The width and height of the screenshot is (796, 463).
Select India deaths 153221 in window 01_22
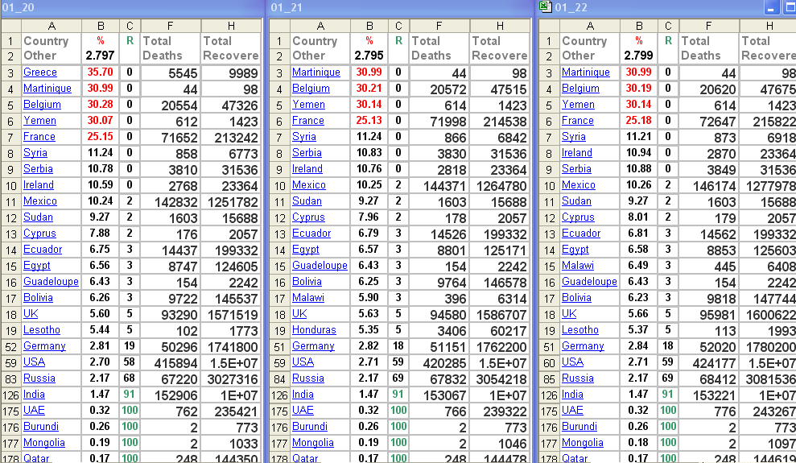(709, 395)
